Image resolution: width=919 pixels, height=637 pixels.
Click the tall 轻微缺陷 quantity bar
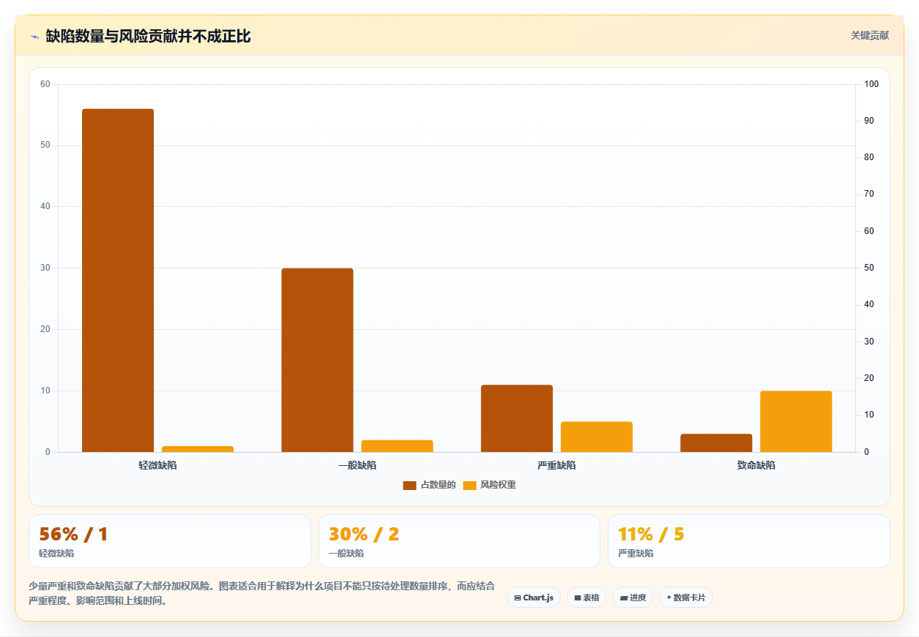(118, 280)
